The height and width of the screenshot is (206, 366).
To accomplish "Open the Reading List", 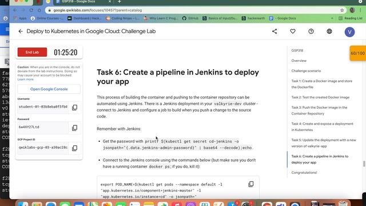I will 351,18.
